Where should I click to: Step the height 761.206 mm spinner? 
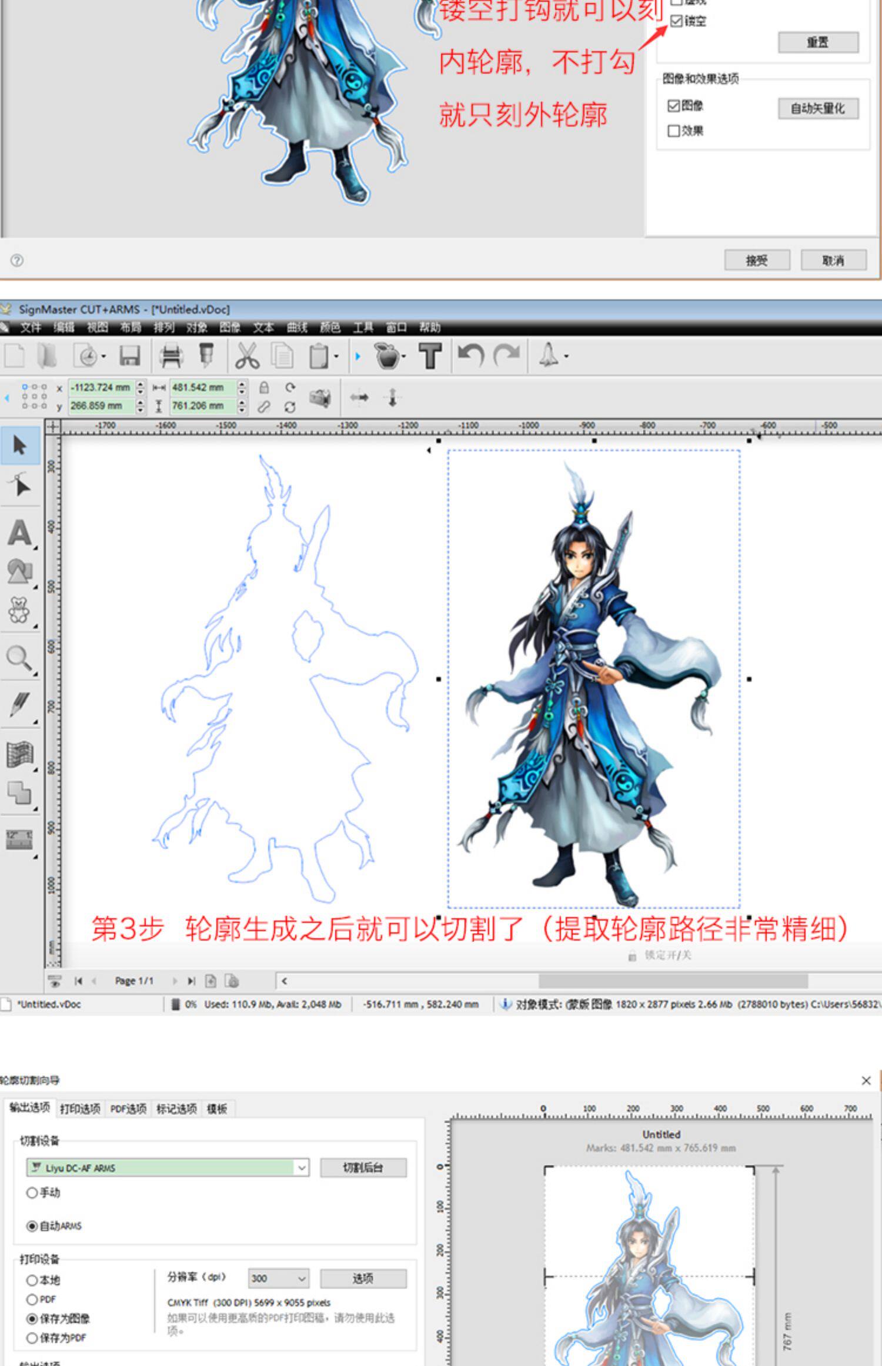[242, 406]
